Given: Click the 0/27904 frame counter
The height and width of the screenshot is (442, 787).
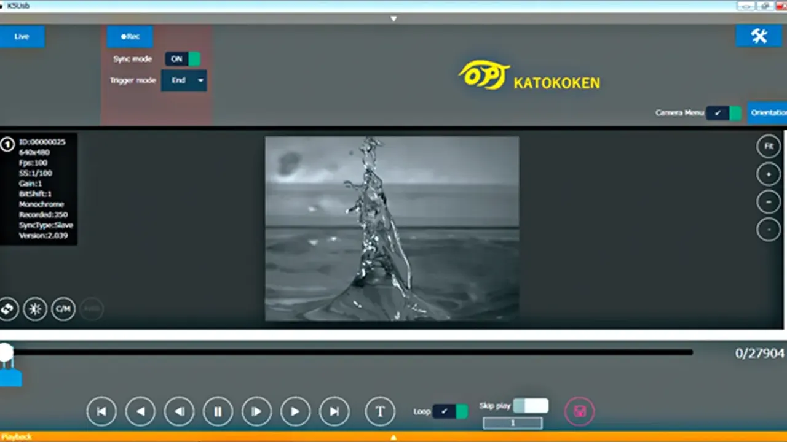Looking at the screenshot, I should 760,354.
